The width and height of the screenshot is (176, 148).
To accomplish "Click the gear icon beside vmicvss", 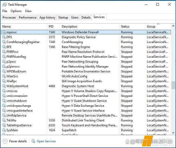I will (4, 91).
